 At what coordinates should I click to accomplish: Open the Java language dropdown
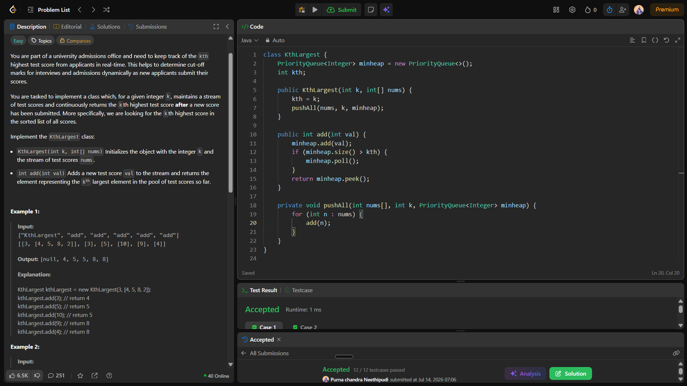click(250, 40)
